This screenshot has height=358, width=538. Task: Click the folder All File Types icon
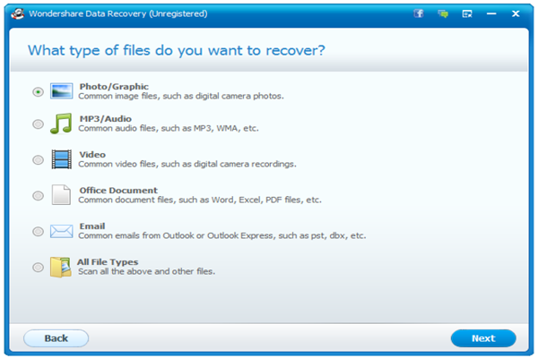[61, 267]
